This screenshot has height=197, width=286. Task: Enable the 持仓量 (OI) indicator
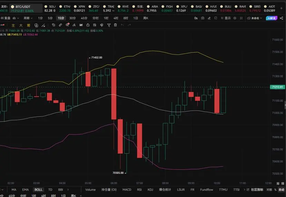click(109, 190)
